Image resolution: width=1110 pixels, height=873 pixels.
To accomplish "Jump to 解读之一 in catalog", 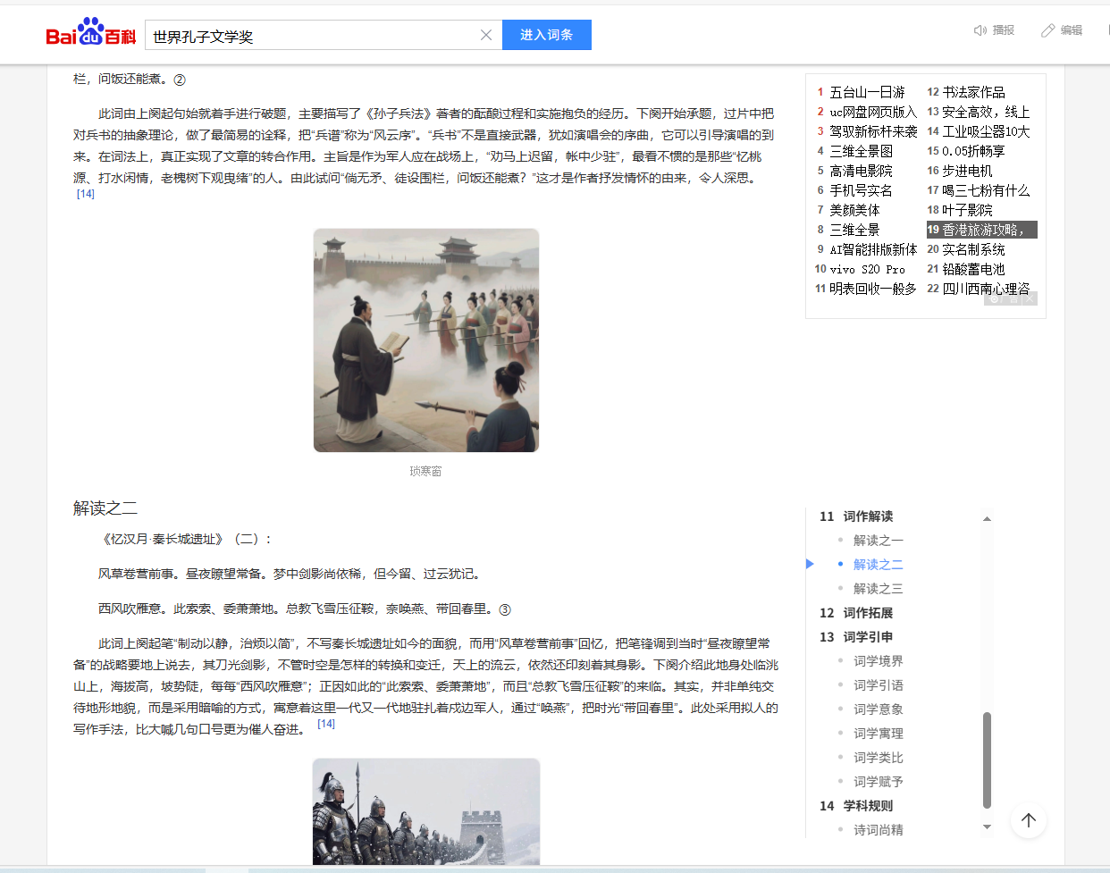I will point(878,541).
